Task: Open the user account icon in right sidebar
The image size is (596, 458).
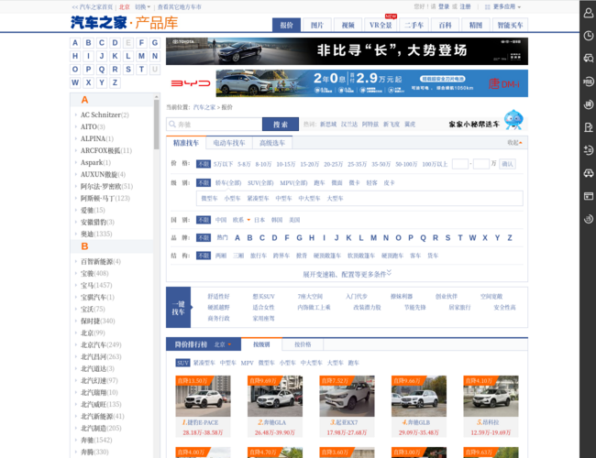Action: [588, 14]
